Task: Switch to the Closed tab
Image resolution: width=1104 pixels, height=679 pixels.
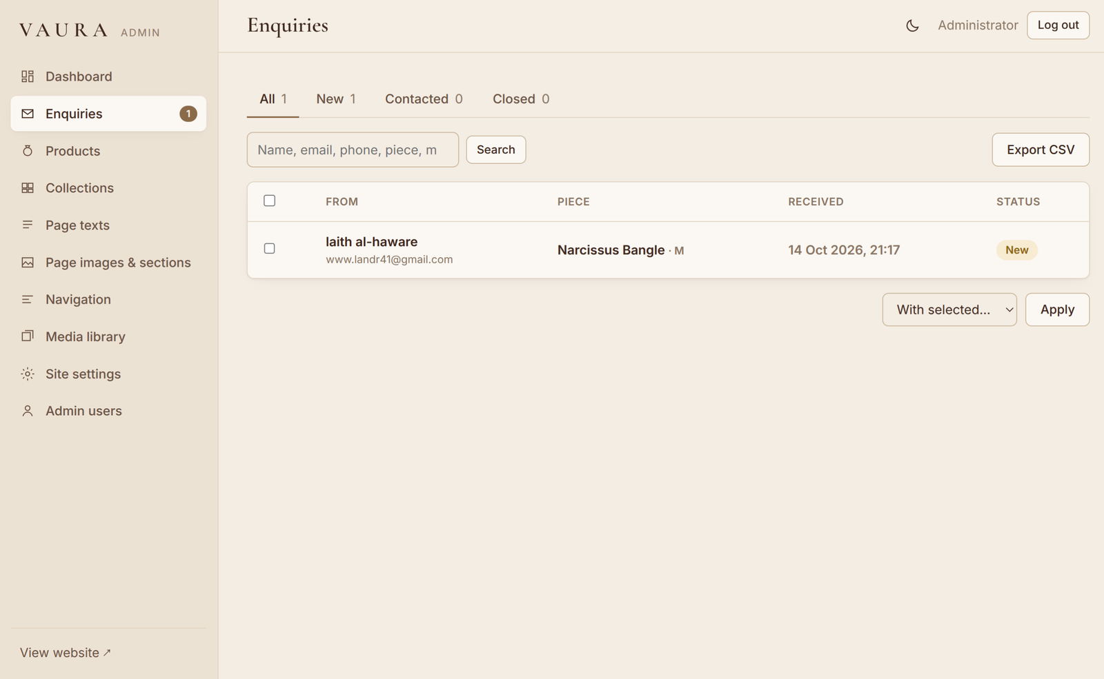Action: 521,99
